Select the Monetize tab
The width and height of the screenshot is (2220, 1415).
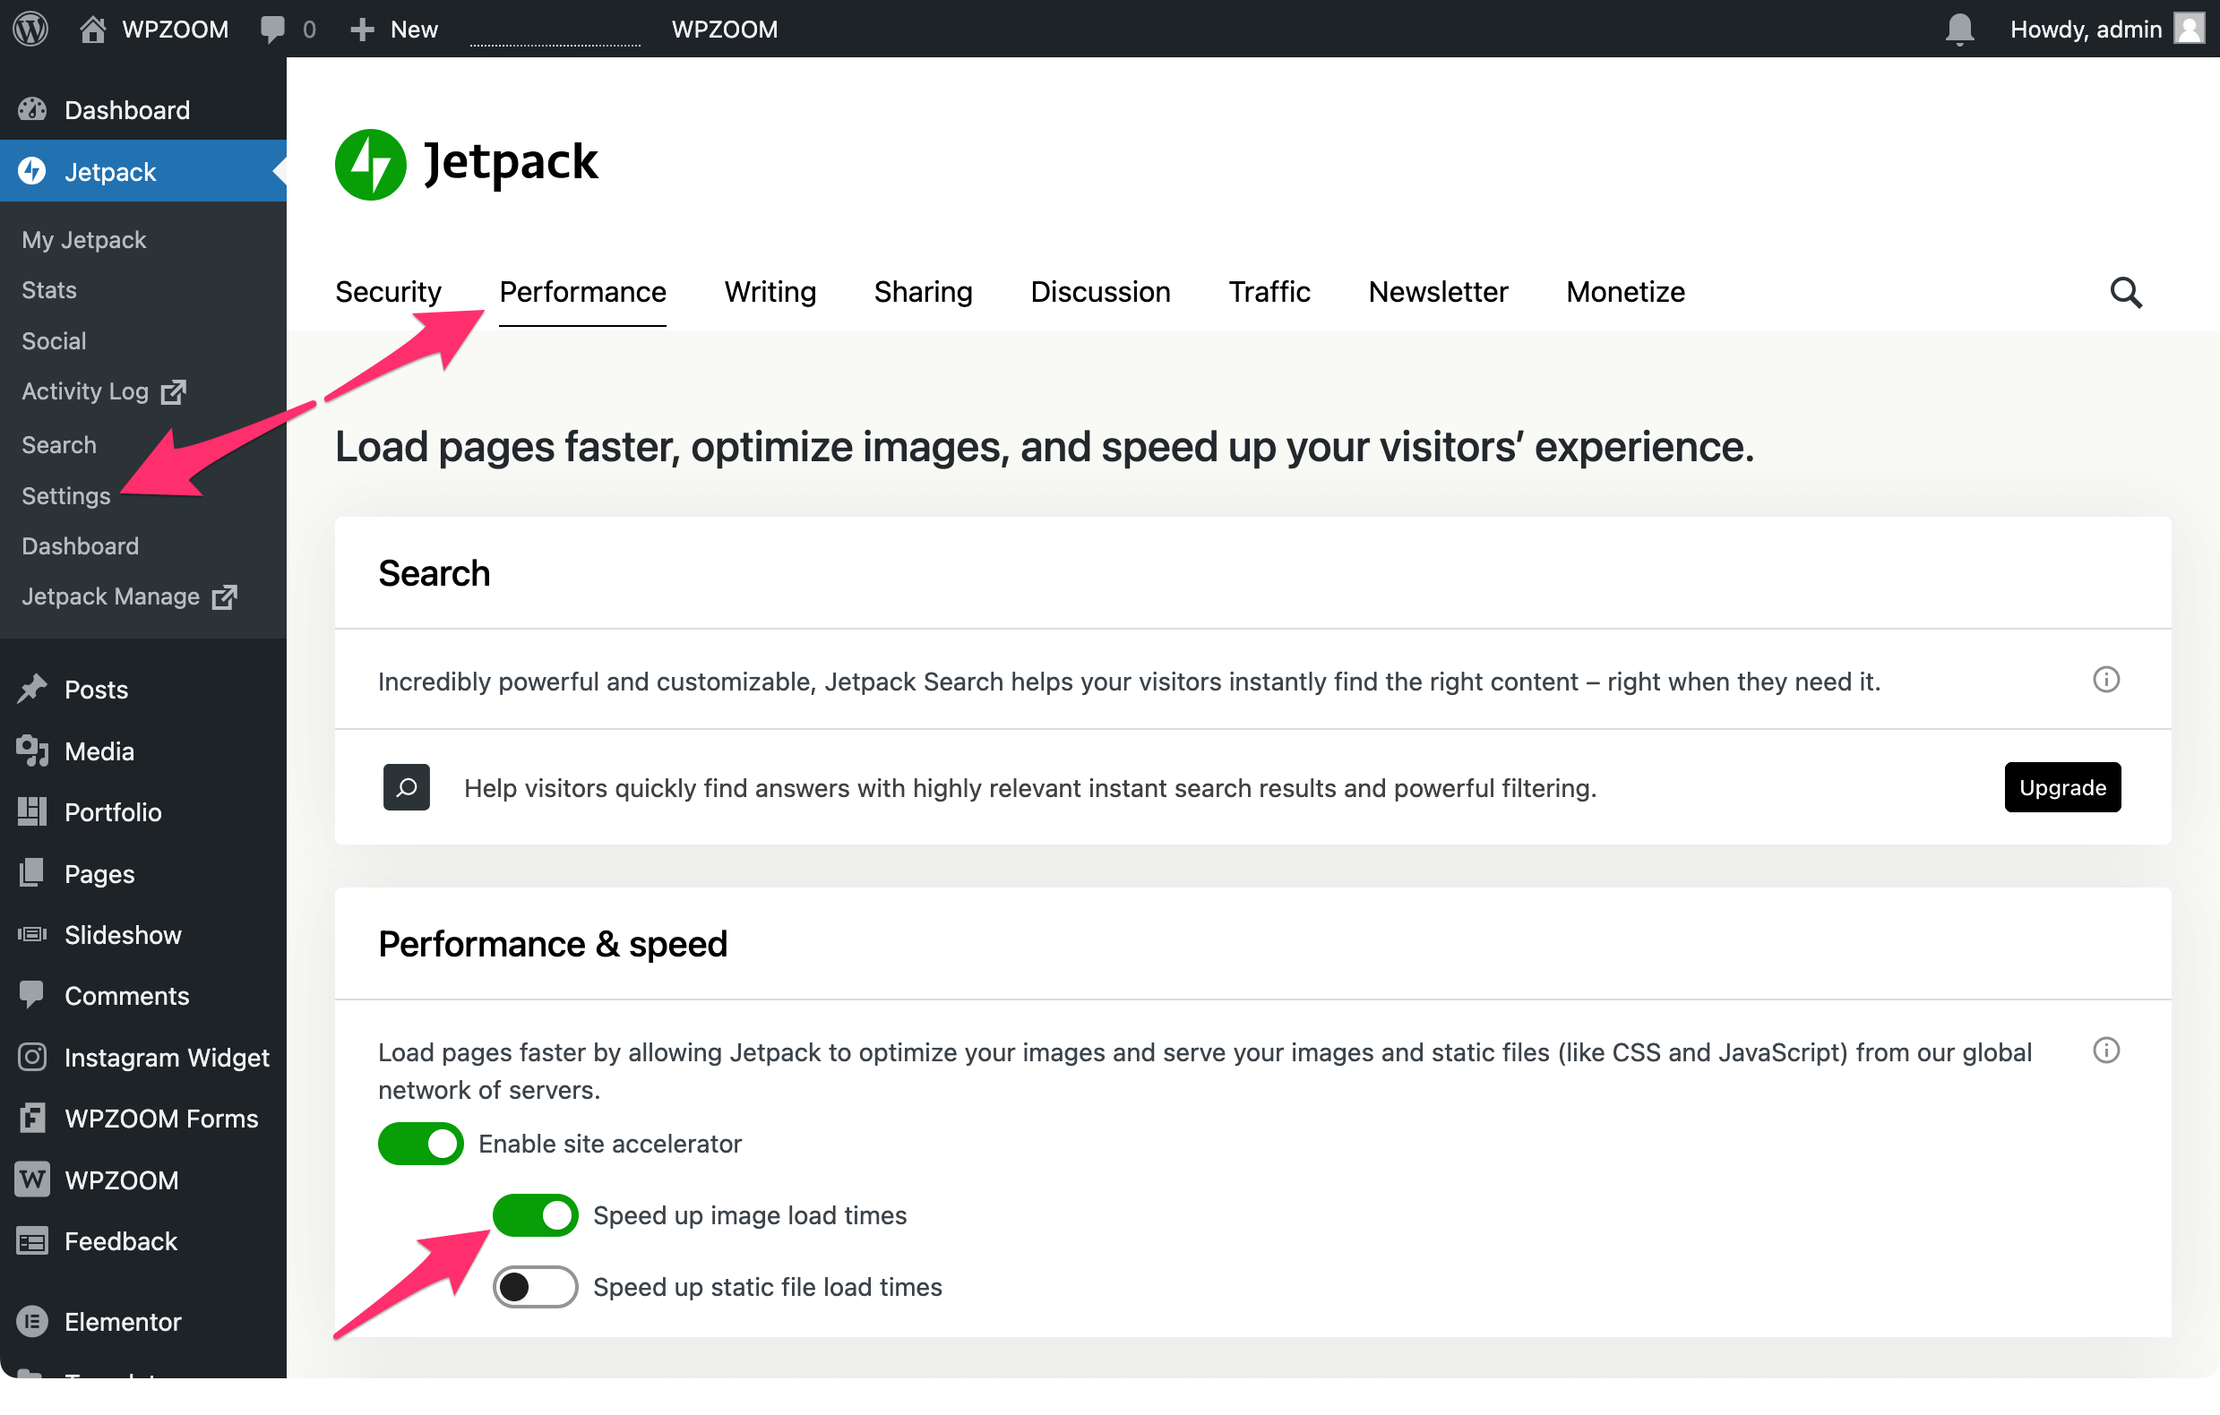click(x=1624, y=292)
